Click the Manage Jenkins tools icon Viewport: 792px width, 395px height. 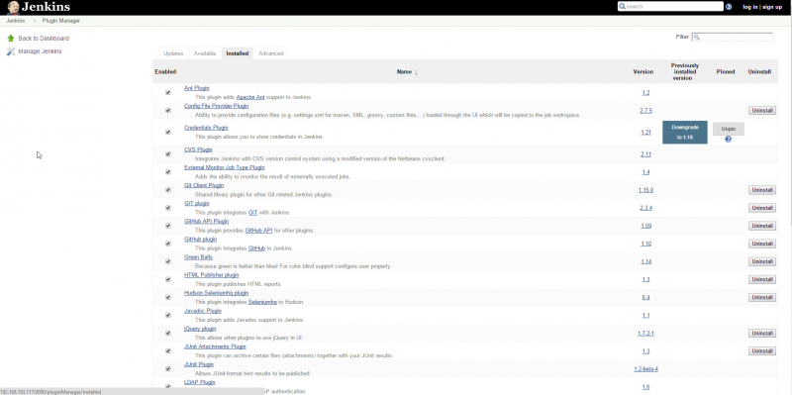pyautogui.click(x=11, y=51)
